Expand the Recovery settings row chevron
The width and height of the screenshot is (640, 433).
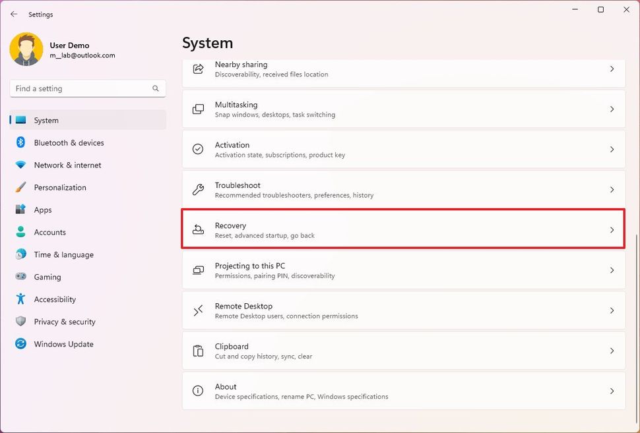(612, 229)
